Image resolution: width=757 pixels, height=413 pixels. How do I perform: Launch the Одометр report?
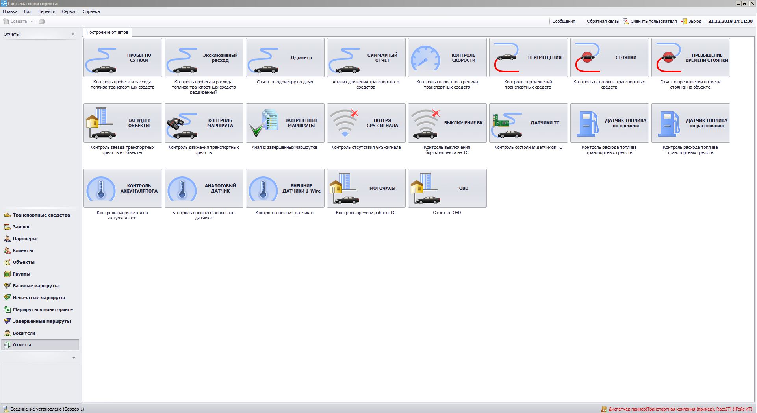pyautogui.click(x=285, y=57)
